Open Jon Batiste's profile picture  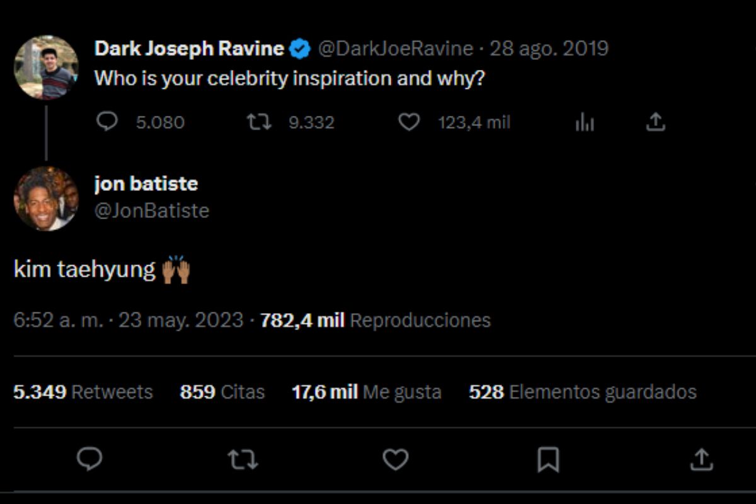[47, 198]
